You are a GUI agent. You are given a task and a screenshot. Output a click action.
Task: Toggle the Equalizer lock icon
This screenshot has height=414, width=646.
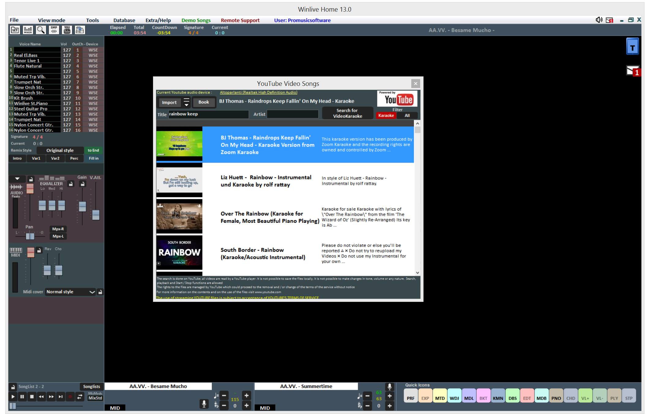[x=71, y=184]
